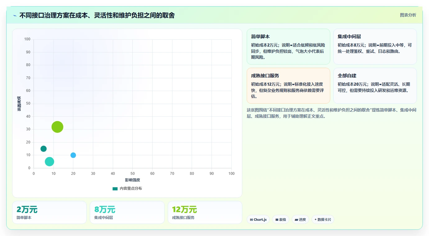This screenshot has width=429, height=236.
Task: Click the 数据卡片 sparkle icon
Action: click(315, 220)
